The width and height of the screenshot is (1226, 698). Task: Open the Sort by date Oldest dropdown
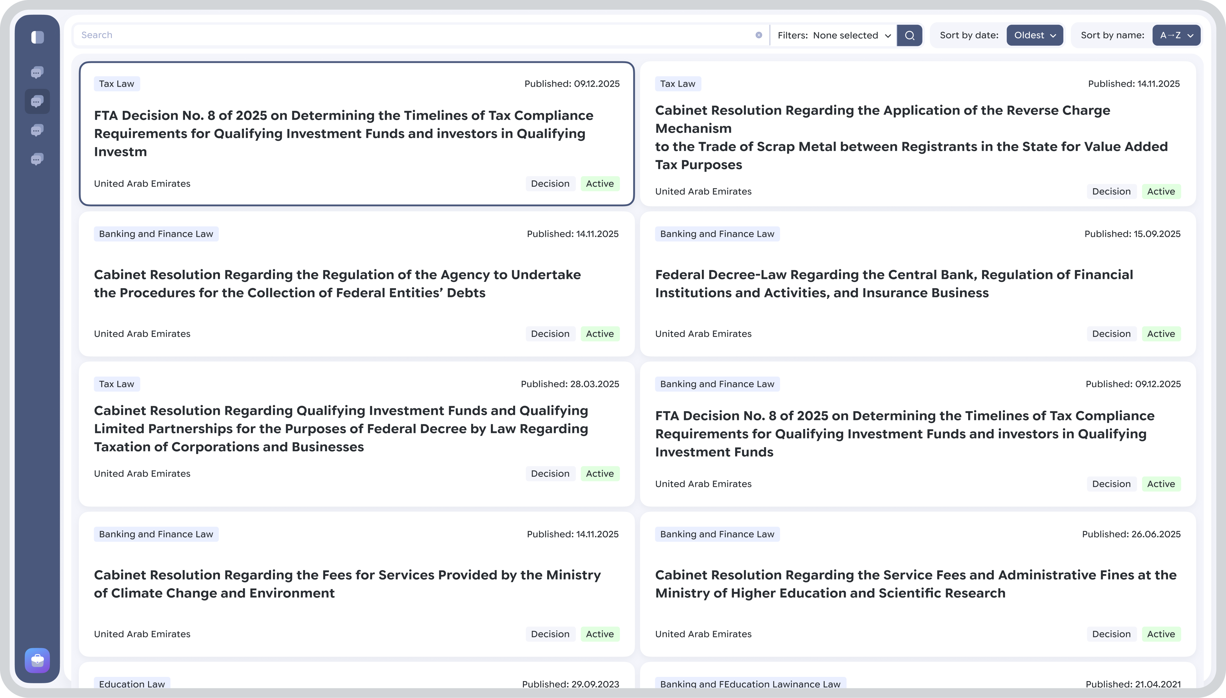coord(1034,35)
